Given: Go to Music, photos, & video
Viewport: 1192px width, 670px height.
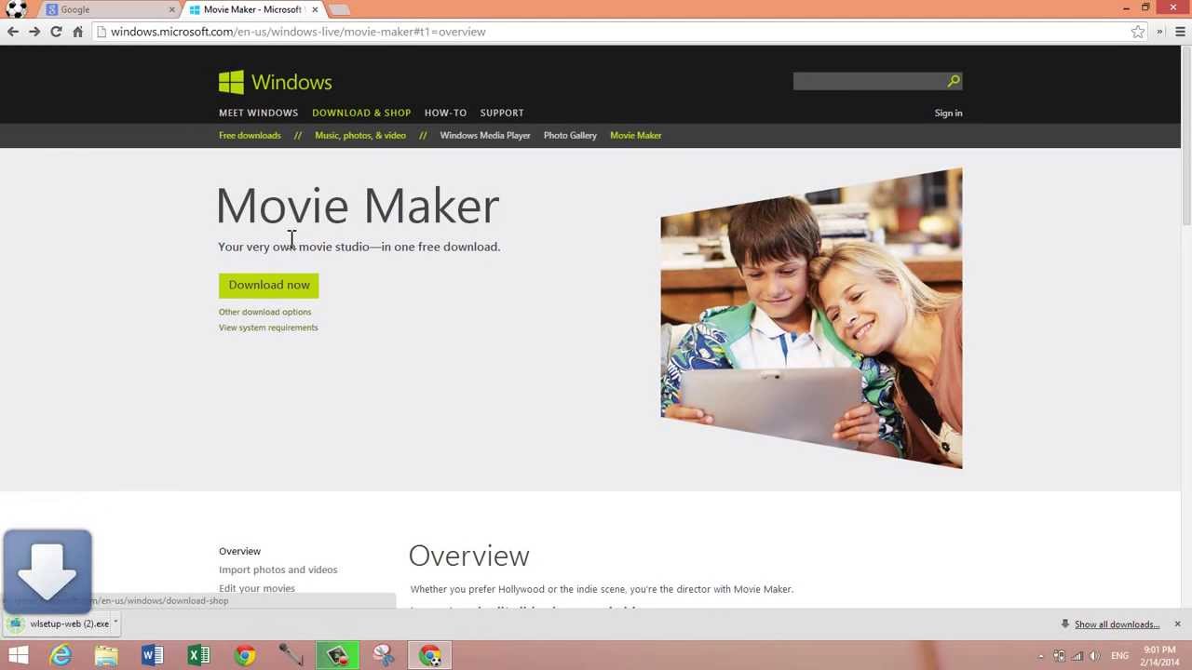Looking at the screenshot, I should click(360, 135).
